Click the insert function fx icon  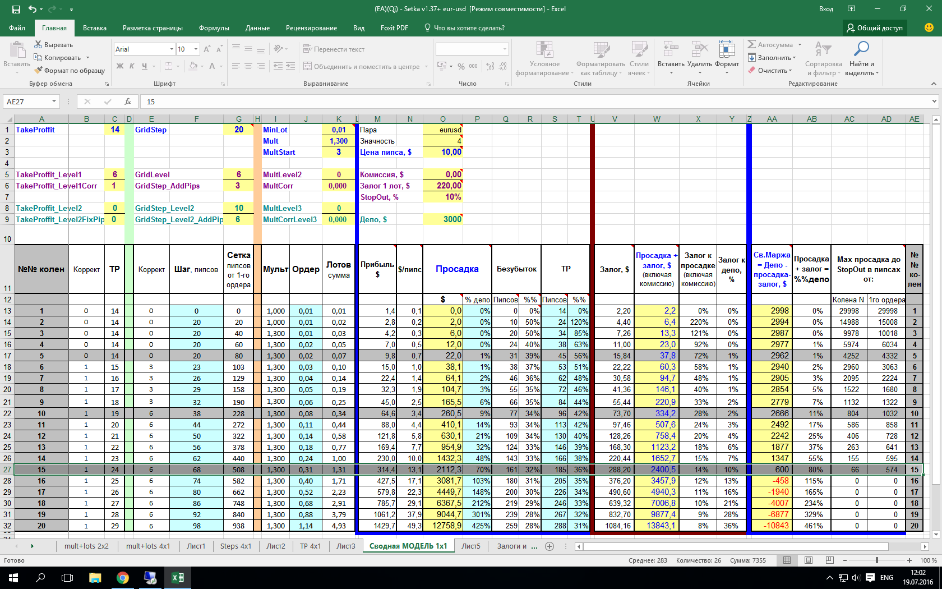128,102
